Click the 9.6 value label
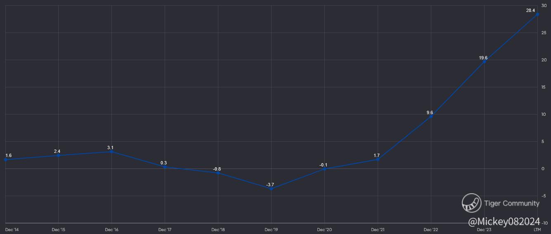 point(430,112)
